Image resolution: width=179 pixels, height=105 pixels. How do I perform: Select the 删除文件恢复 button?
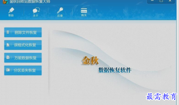23,32
